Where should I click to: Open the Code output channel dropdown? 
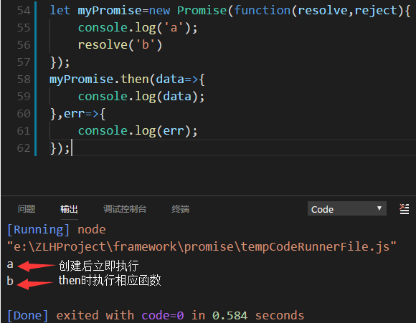(346, 208)
